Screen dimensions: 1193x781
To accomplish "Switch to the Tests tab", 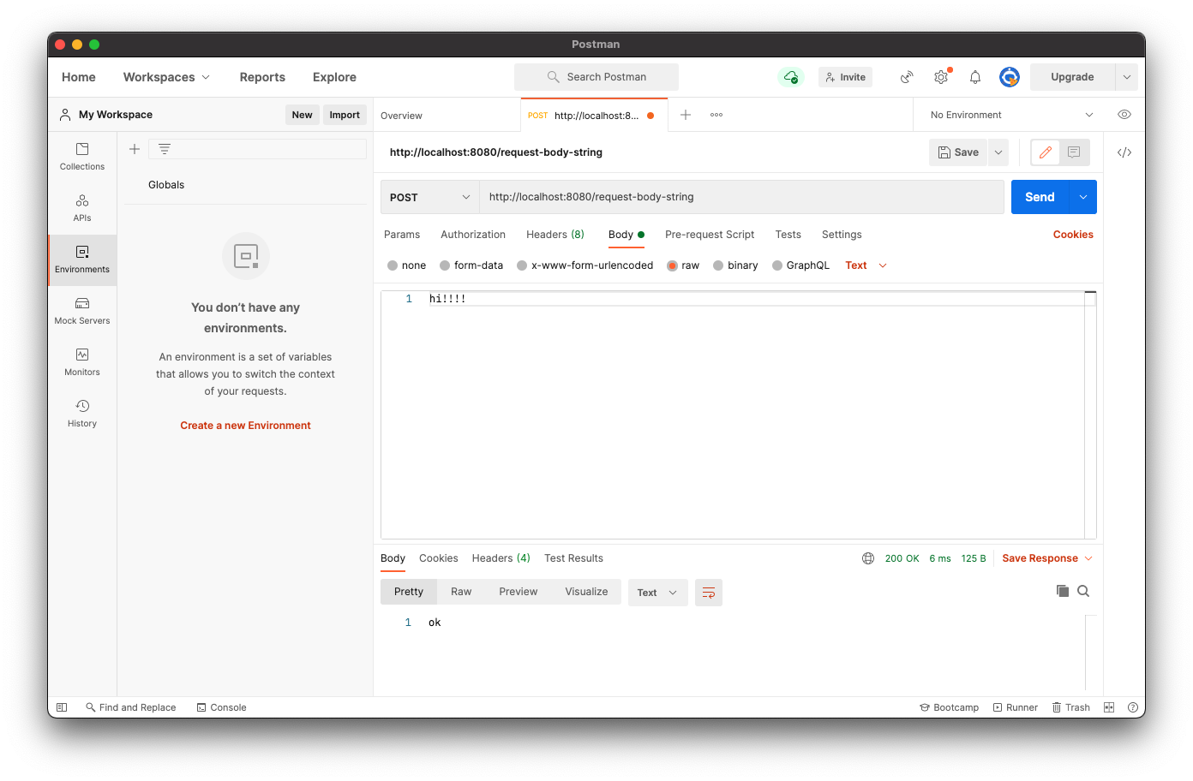I will tap(788, 235).
